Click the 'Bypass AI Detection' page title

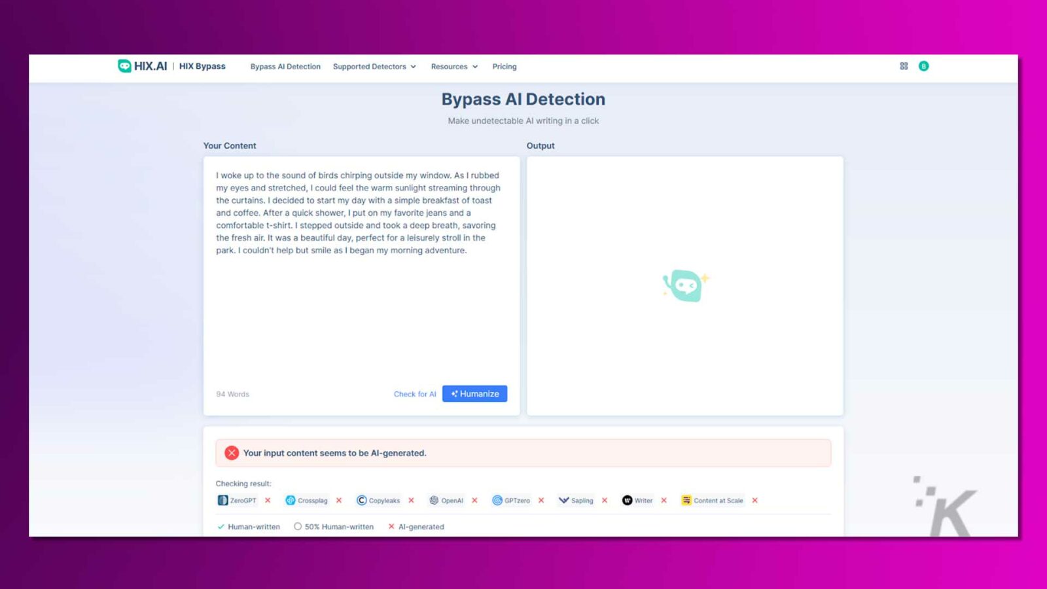coord(523,99)
